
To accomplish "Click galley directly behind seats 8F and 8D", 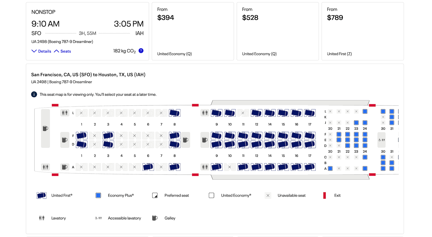I will [185, 140].
